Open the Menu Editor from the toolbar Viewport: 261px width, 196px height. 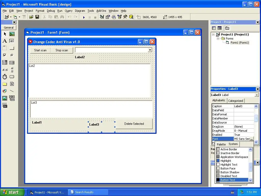coord(24,17)
